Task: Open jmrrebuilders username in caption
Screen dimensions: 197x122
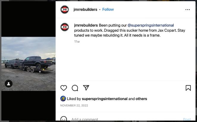Action: click(x=86, y=25)
